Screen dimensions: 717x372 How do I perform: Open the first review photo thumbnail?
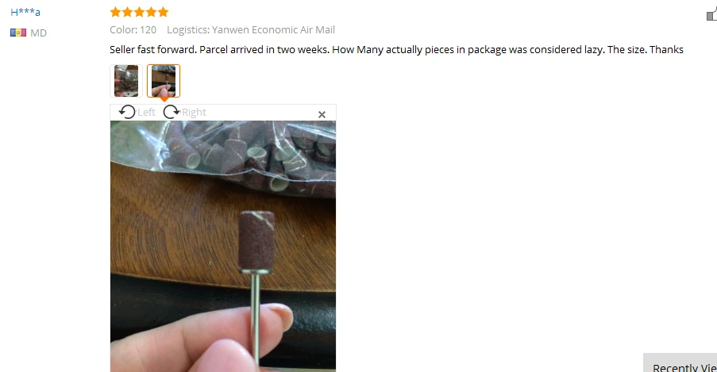126,81
